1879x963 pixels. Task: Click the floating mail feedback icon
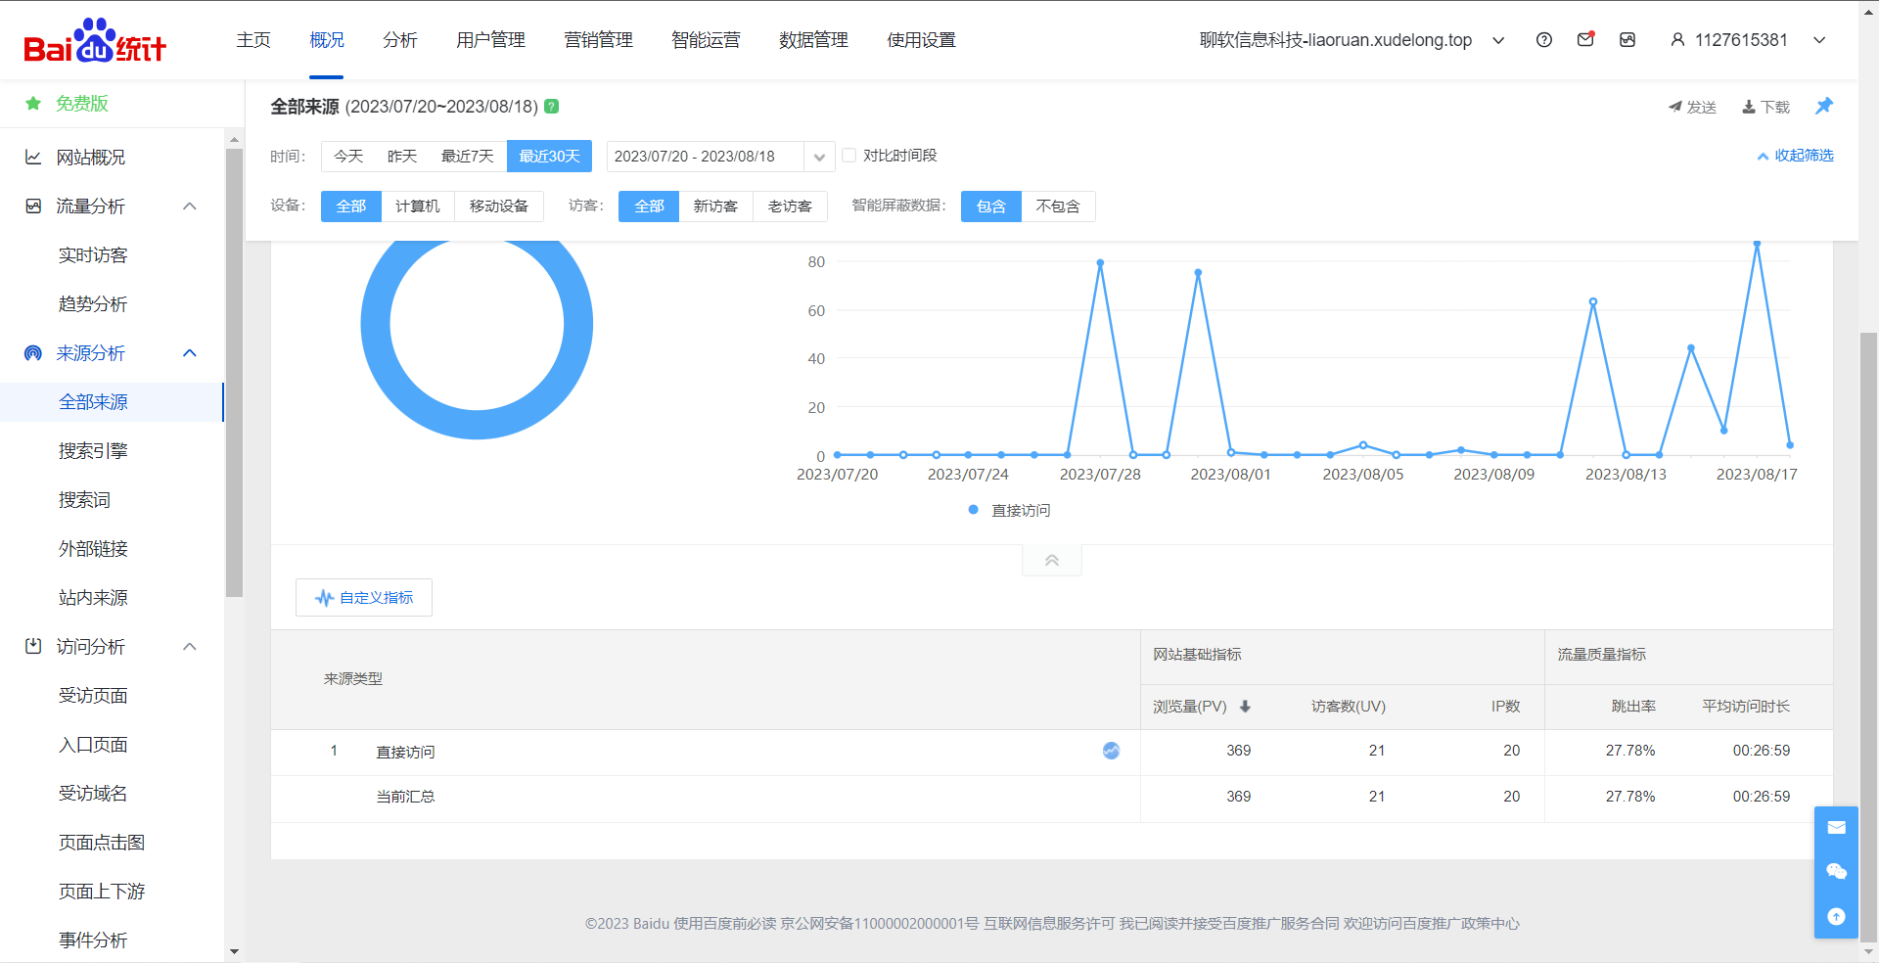[1836, 828]
